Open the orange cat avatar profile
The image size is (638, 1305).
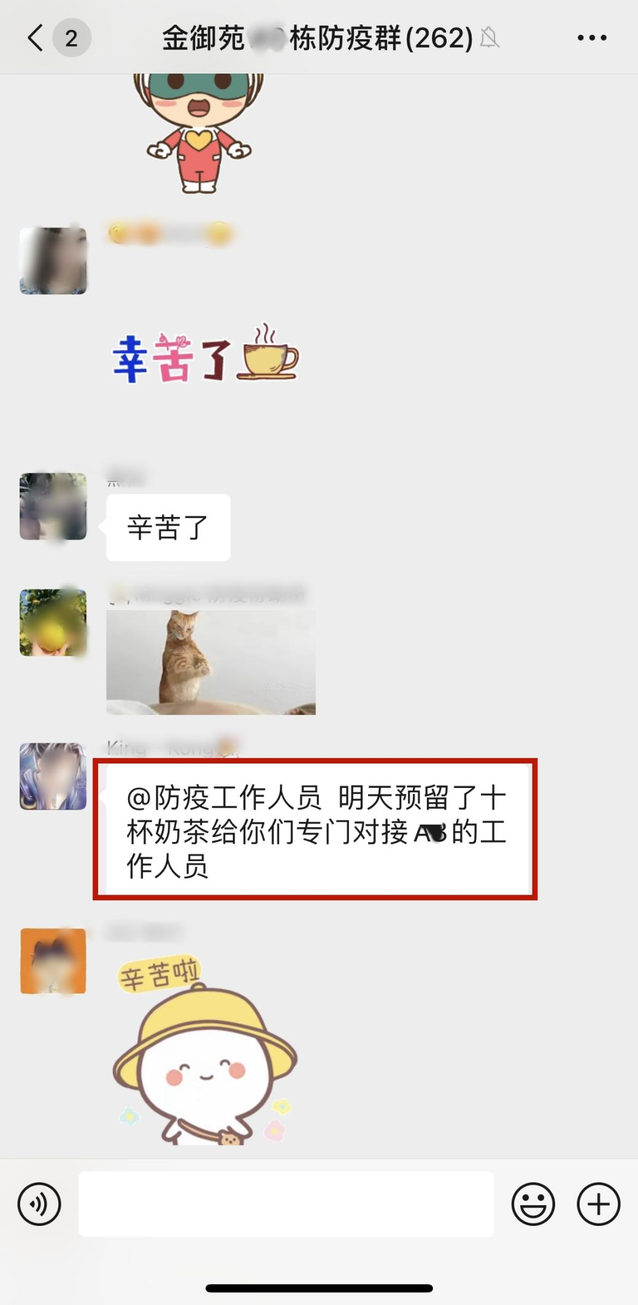(x=53, y=961)
